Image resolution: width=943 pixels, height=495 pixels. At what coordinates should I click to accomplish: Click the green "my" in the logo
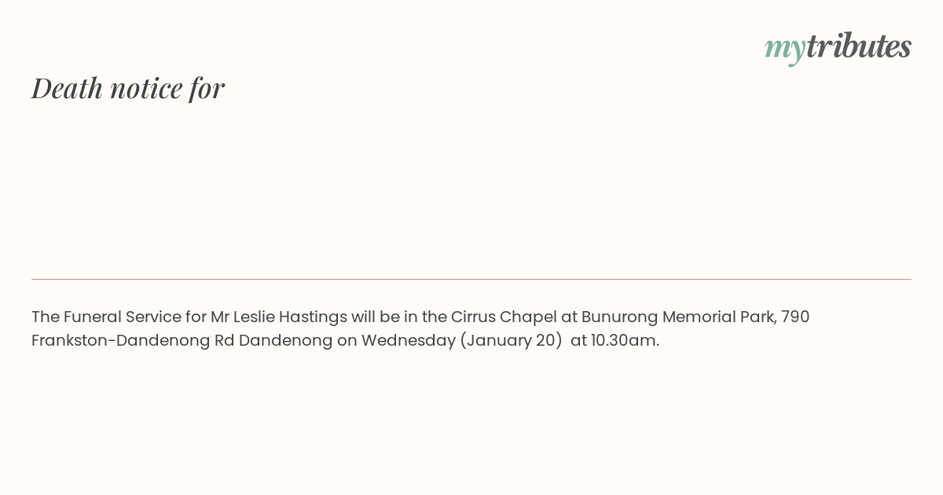pos(785,50)
